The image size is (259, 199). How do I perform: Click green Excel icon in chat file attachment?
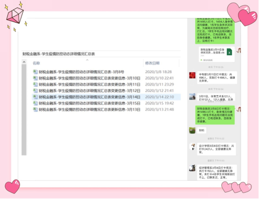[229, 52]
